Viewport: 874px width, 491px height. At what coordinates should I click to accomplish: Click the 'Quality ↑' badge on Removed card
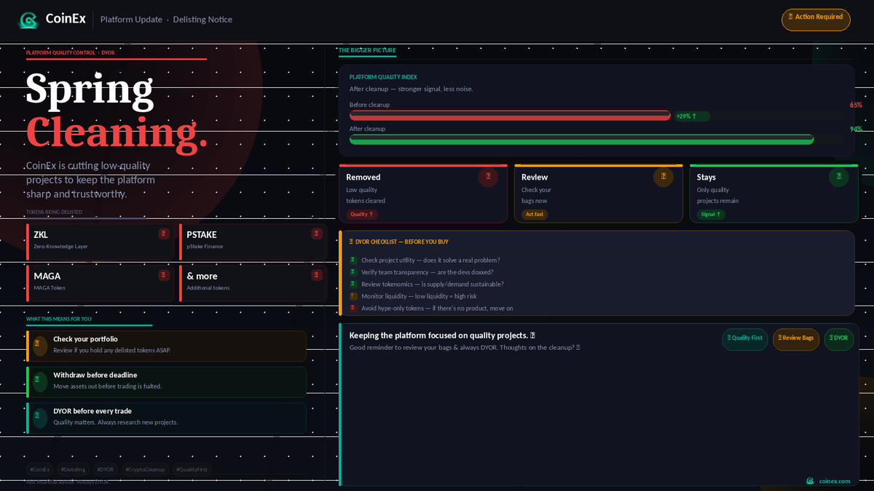[x=362, y=215]
